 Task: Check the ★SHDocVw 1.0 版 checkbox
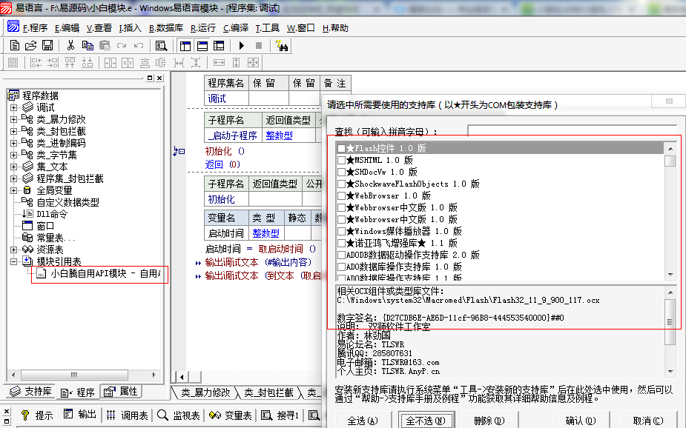341,172
